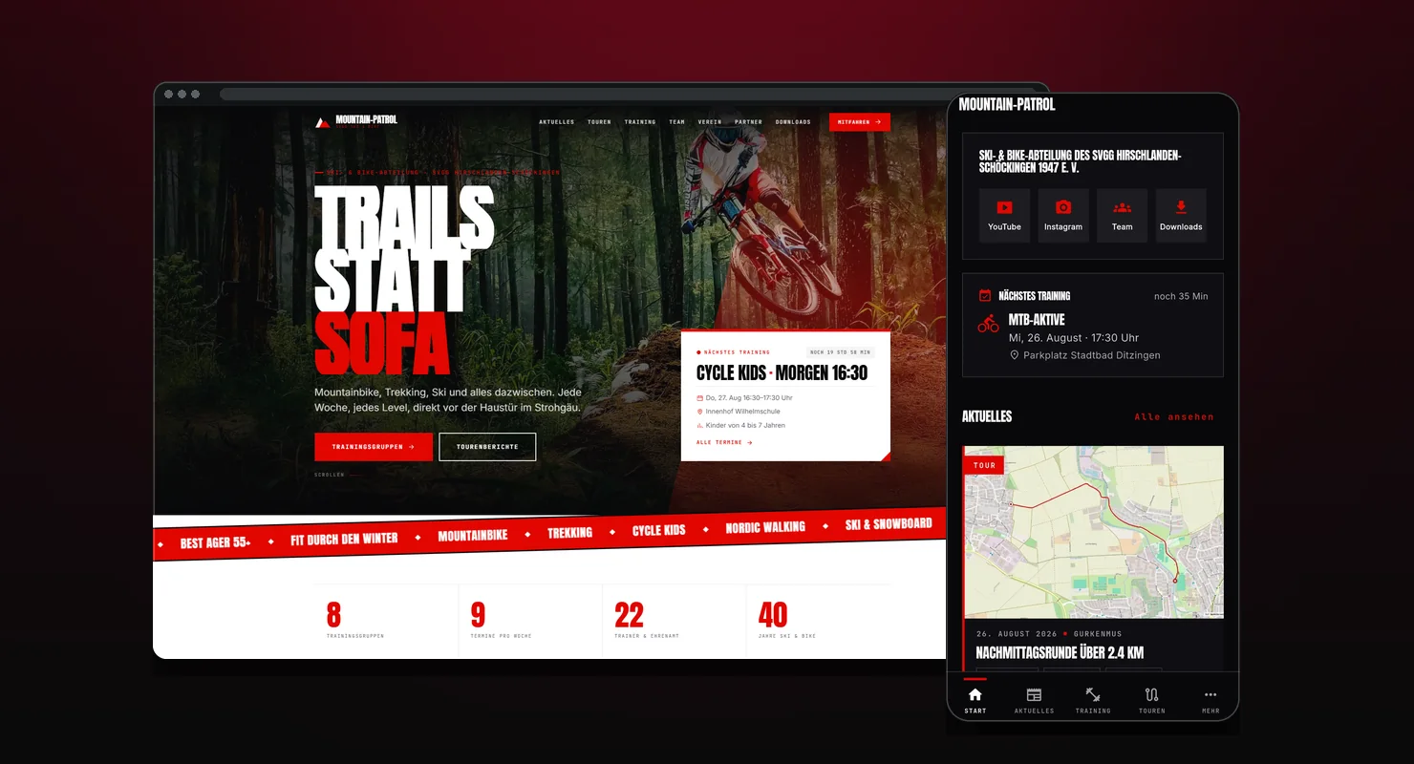1414x764 pixels.
Task: Click Best Ager 55+ in the ticker
Action: pos(215,542)
